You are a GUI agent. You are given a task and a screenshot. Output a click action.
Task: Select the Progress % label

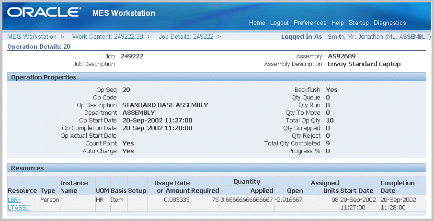tap(304, 151)
